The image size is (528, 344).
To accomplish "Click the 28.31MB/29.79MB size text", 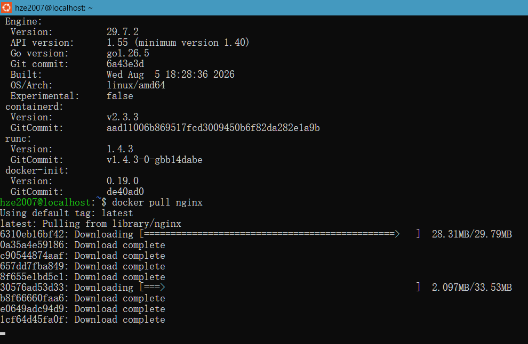I will [472, 234].
